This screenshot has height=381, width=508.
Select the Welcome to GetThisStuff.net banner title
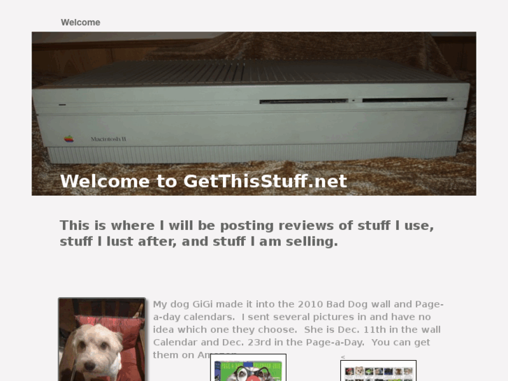[203, 181]
